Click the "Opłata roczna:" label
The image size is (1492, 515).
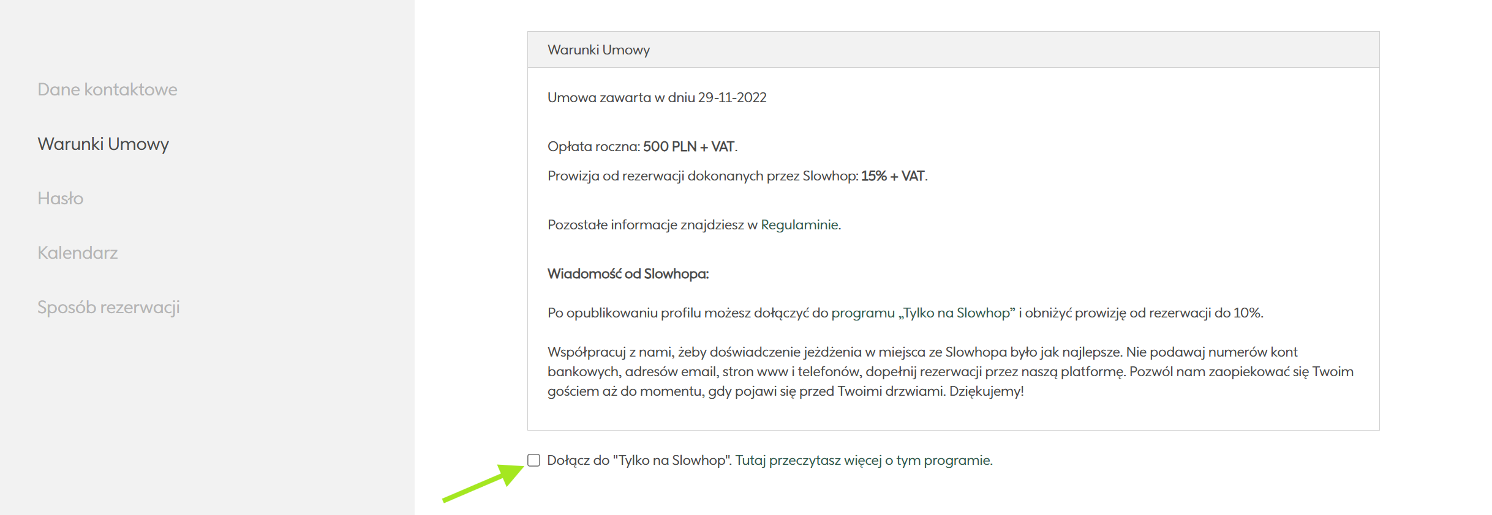click(593, 146)
